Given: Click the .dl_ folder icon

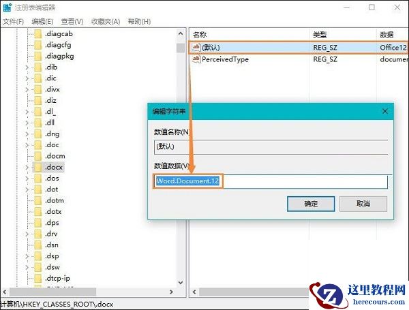Looking at the screenshot, I should 38,112.
